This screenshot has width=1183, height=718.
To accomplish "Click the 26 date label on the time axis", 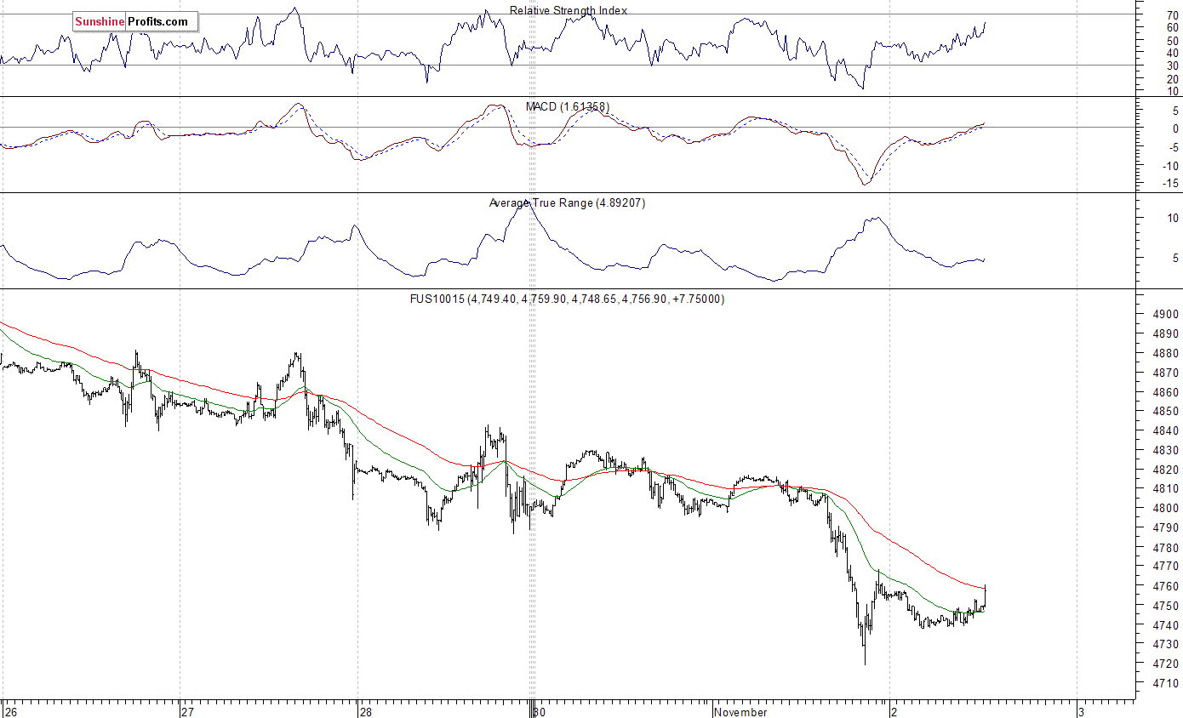I will point(9,711).
